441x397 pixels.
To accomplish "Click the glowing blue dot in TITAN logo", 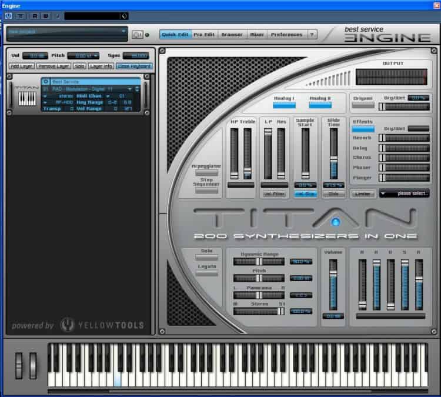I will pyautogui.click(x=335, y=222).
